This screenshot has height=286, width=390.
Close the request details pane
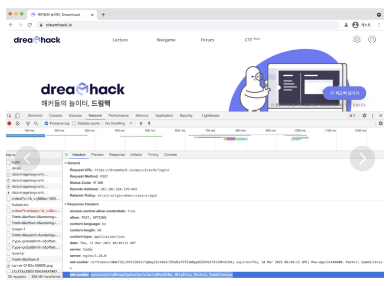66,155
